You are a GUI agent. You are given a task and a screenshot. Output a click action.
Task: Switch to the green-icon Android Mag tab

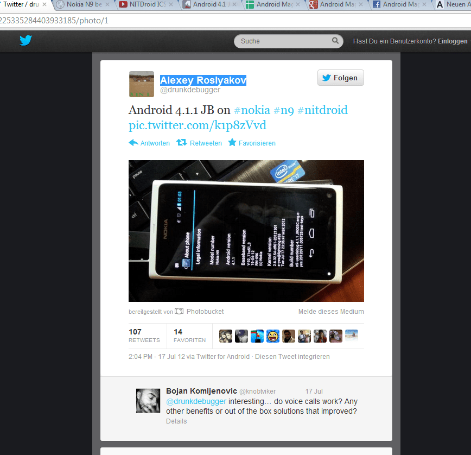click(x=274, y=4)
